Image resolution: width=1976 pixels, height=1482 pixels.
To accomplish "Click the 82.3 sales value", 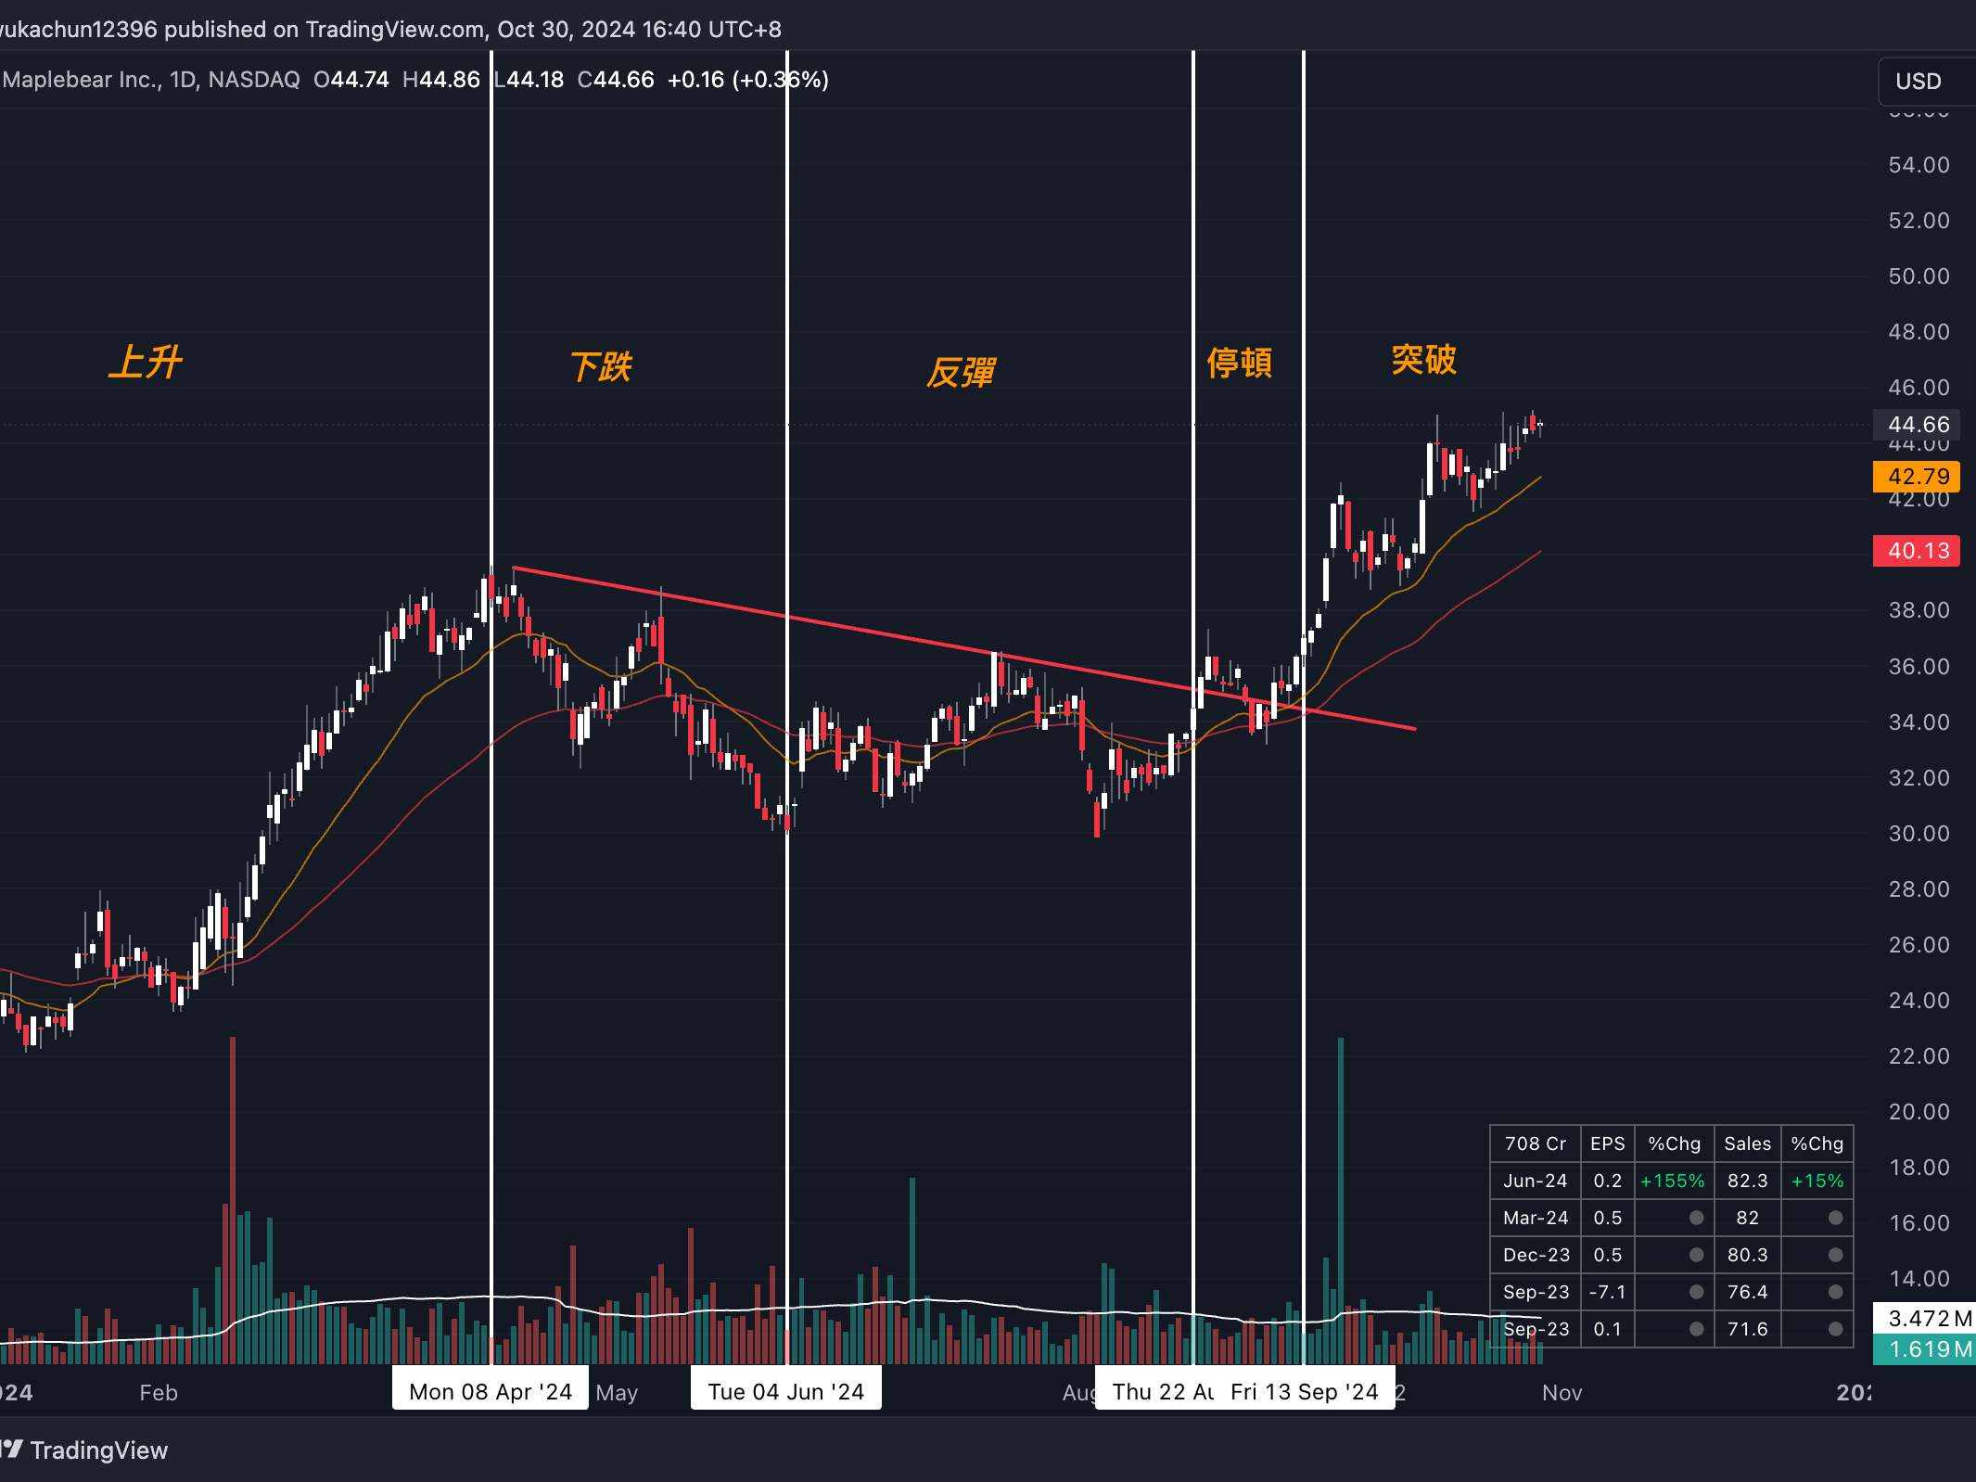I will 1747,1181.
